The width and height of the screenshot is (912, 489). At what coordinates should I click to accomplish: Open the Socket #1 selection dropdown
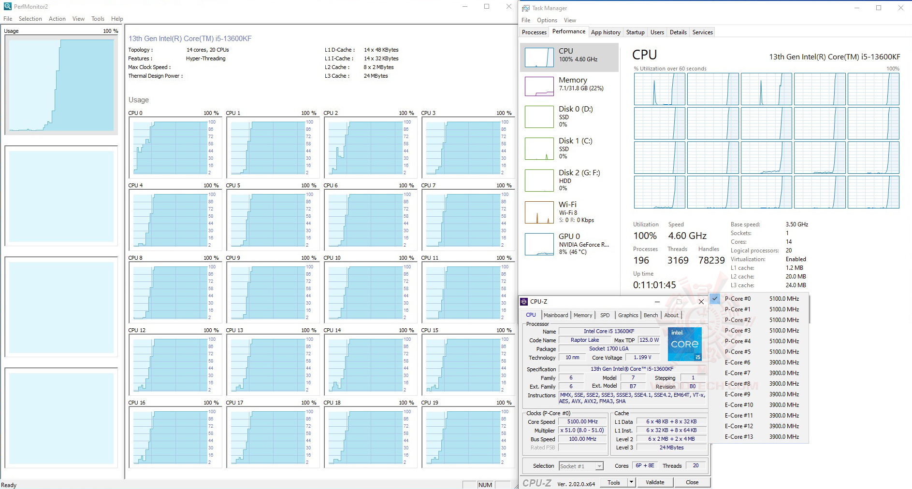581,466
